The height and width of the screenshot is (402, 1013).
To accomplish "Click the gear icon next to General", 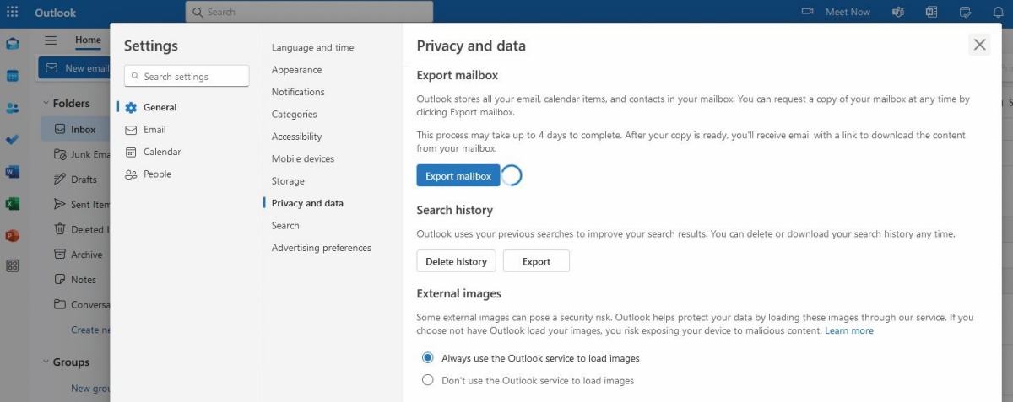I will (x=131, y=108).
